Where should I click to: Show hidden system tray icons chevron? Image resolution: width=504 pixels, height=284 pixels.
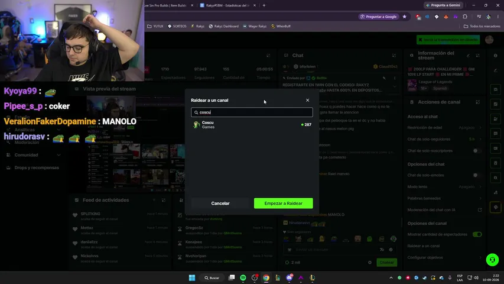[391, 278]
